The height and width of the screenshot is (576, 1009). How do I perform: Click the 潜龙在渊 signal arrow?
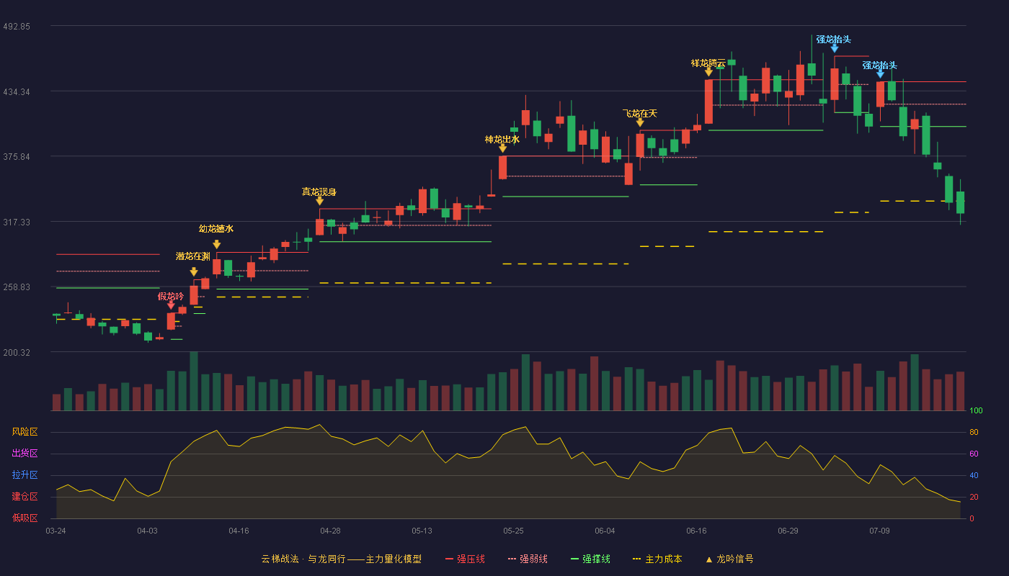click(194, 271)
